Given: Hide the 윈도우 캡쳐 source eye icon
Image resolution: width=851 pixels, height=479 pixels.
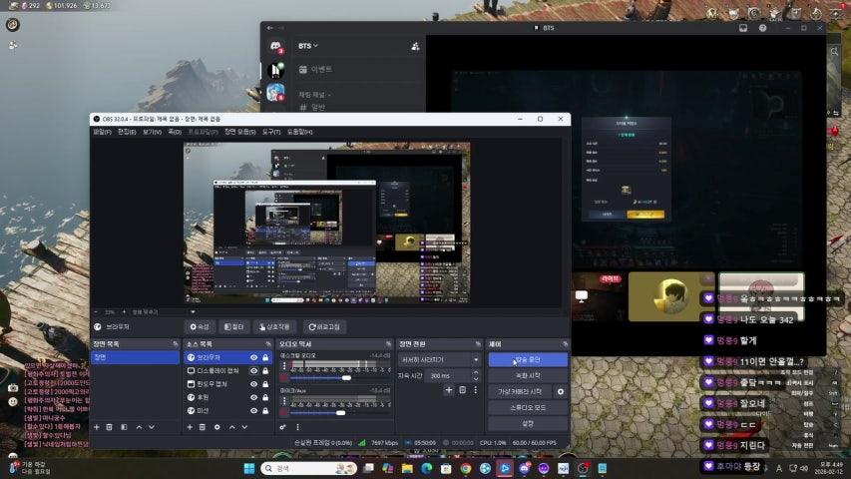Looking at the screenshot, I should (x=253, y=384).
